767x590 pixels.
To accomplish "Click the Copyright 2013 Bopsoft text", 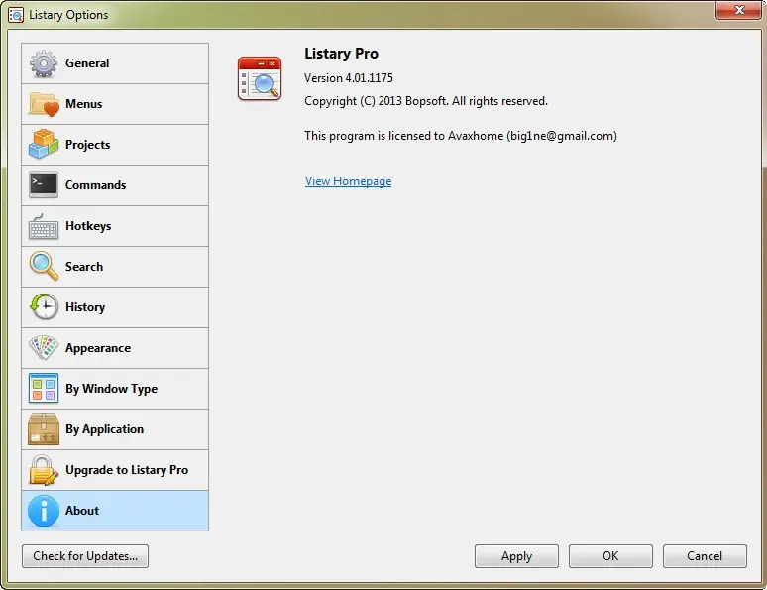I will (425, 101).
